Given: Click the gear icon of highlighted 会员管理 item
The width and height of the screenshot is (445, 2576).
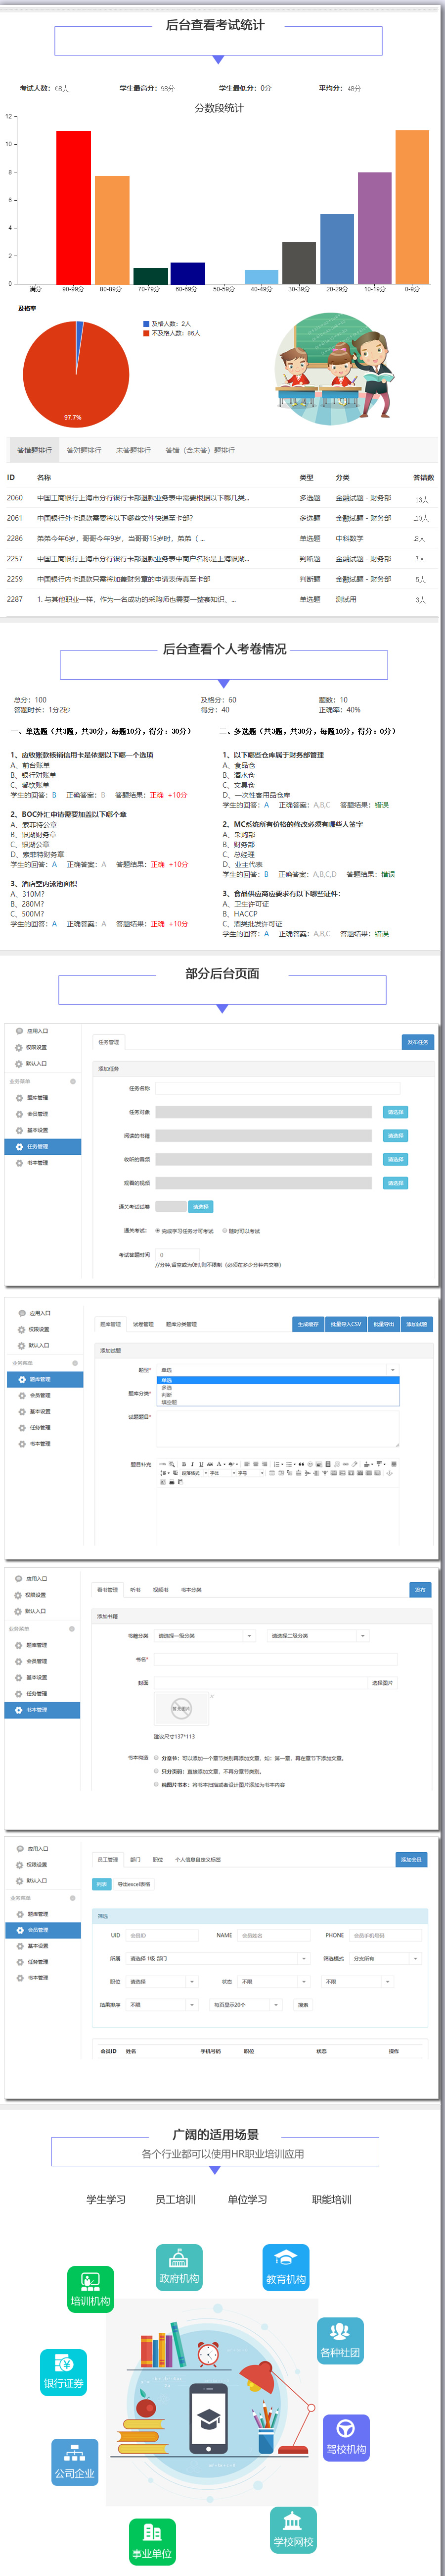Looking at the screenshot, I should coord(19,1930).
